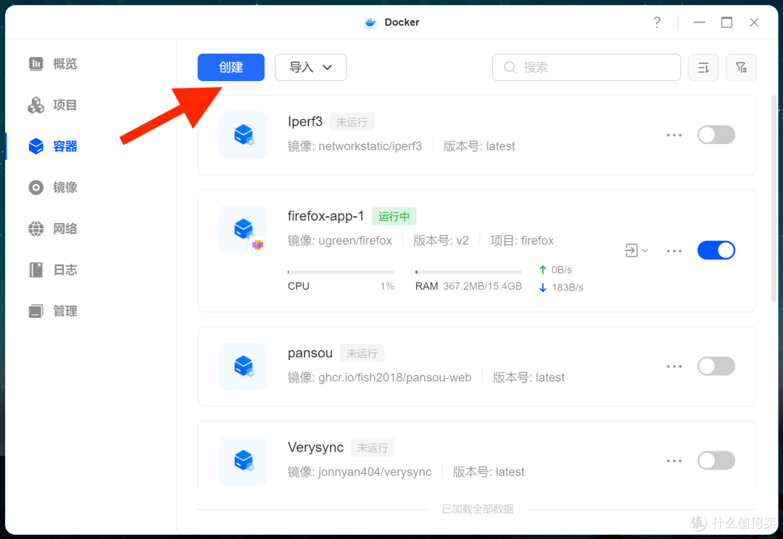Focus the 搜索 search field
Image resolution: width=783 pixels, height=539 pixels.
pyautogui.click(x=587, y=67)
